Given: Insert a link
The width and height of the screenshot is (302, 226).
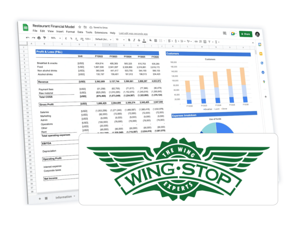Looking at the screenshot, I should click(196, 41).
